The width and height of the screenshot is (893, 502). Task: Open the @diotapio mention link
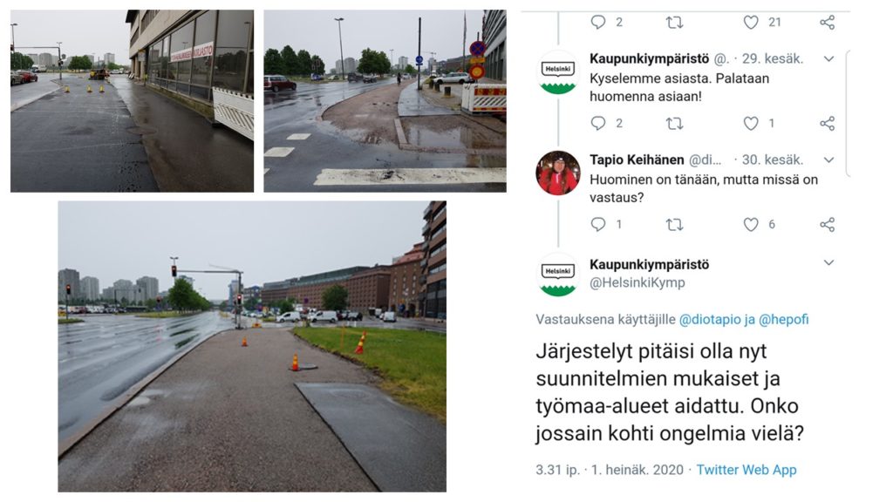click(710, 319)
